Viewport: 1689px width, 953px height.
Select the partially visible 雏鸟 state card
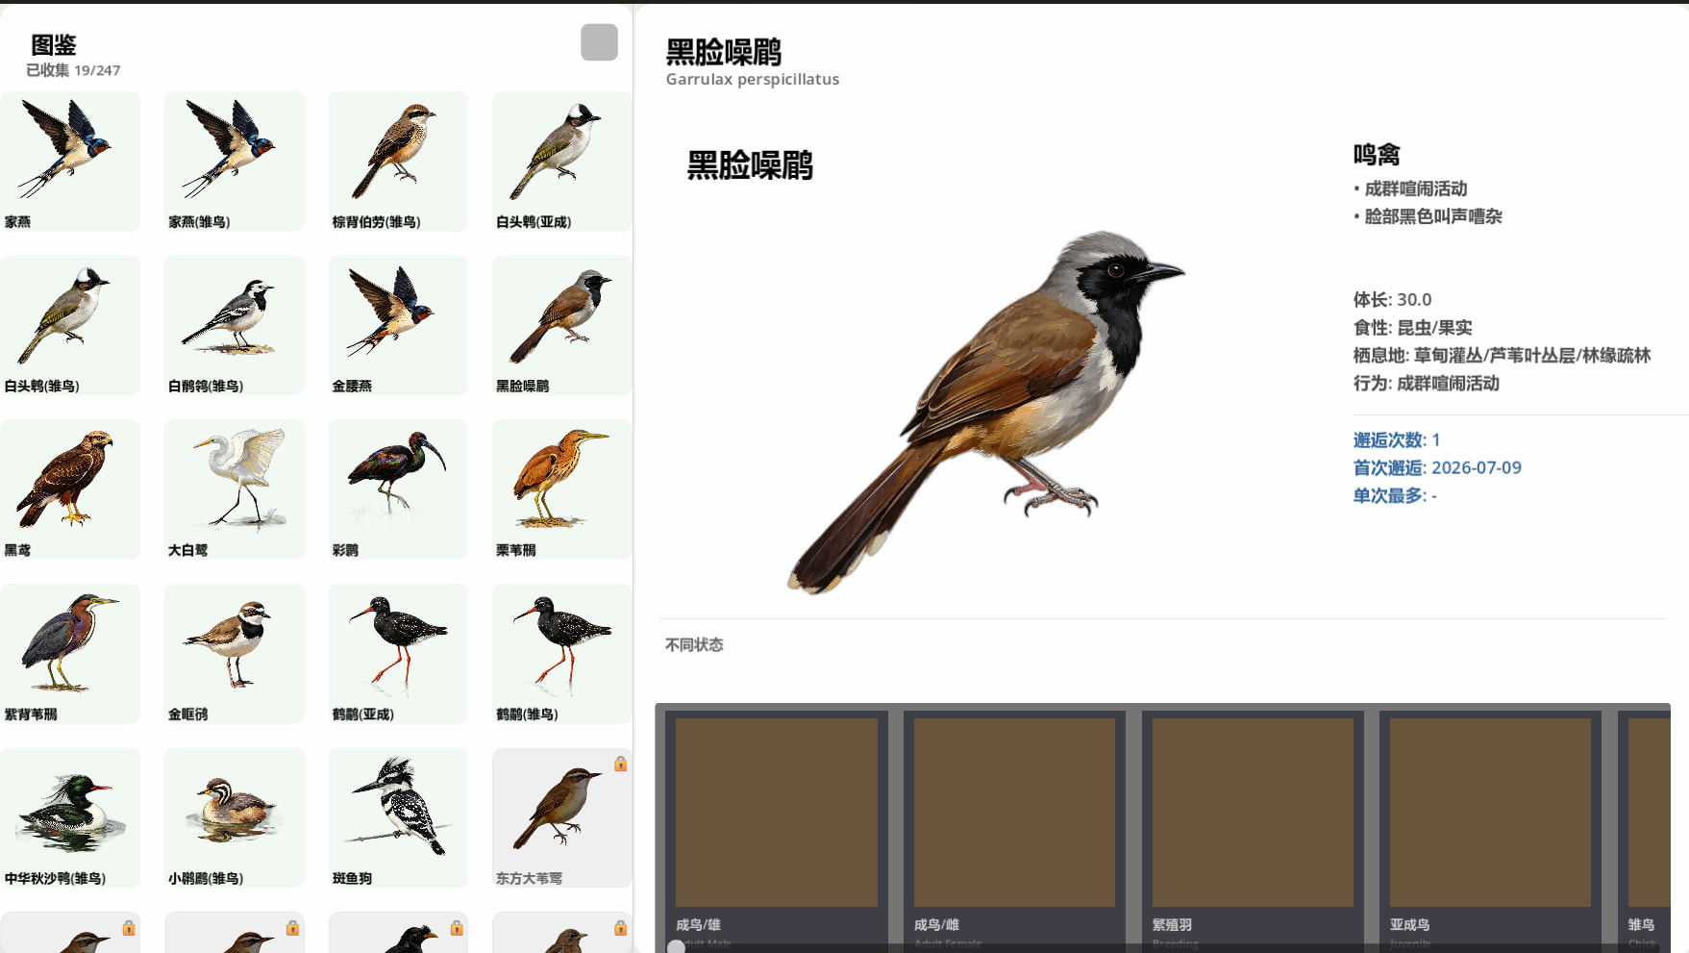pyautogui.click(x=1644, y=832)
